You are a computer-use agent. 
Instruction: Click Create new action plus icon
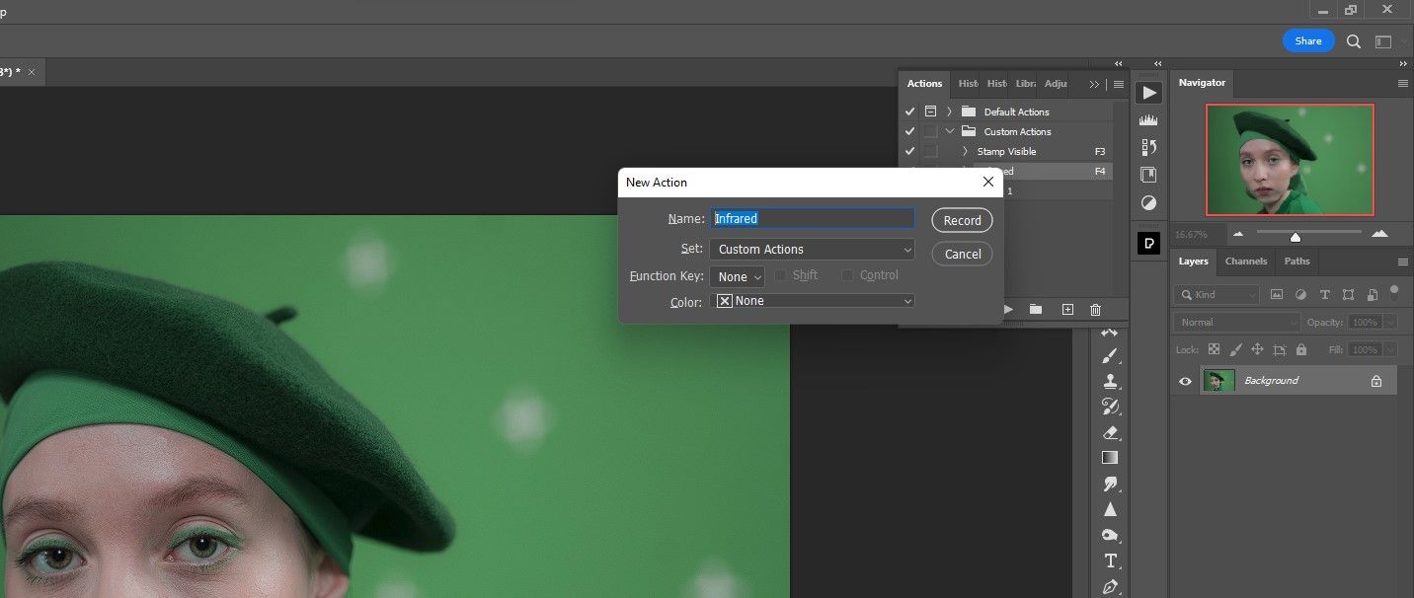tap(1067, 309)
